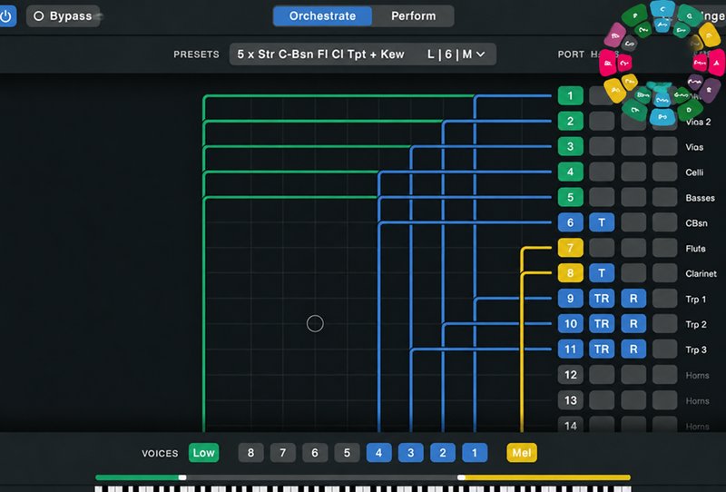Toggle the TR cell in Trp 3 row

pyautogui.click(x=602, y=349)
